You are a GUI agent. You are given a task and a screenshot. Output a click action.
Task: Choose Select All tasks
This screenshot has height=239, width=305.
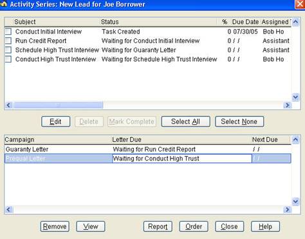coord(185,122)
